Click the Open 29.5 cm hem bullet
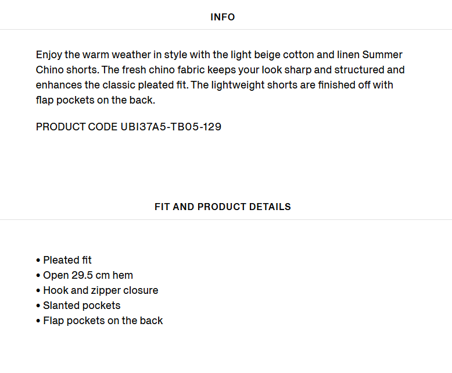The image size is (452, 373). [84, 275]
